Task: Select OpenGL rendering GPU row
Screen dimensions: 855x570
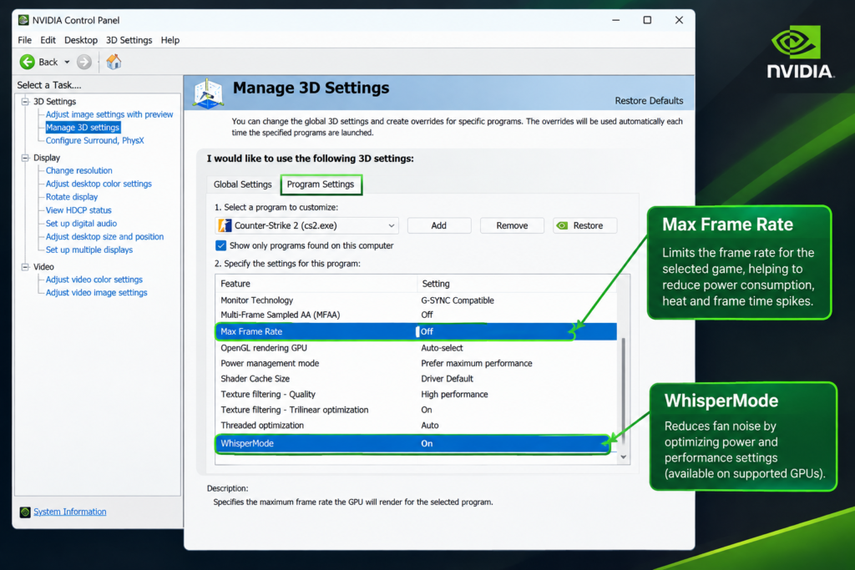Action: point(417,348)
